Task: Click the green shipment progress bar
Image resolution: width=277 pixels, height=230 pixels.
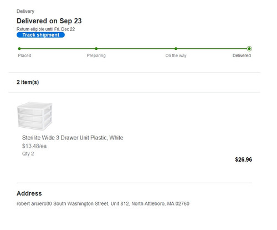Action: [x=134, y=49]
